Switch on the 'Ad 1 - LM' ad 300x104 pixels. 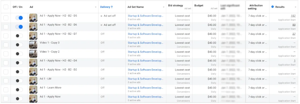tap(19, 81)
